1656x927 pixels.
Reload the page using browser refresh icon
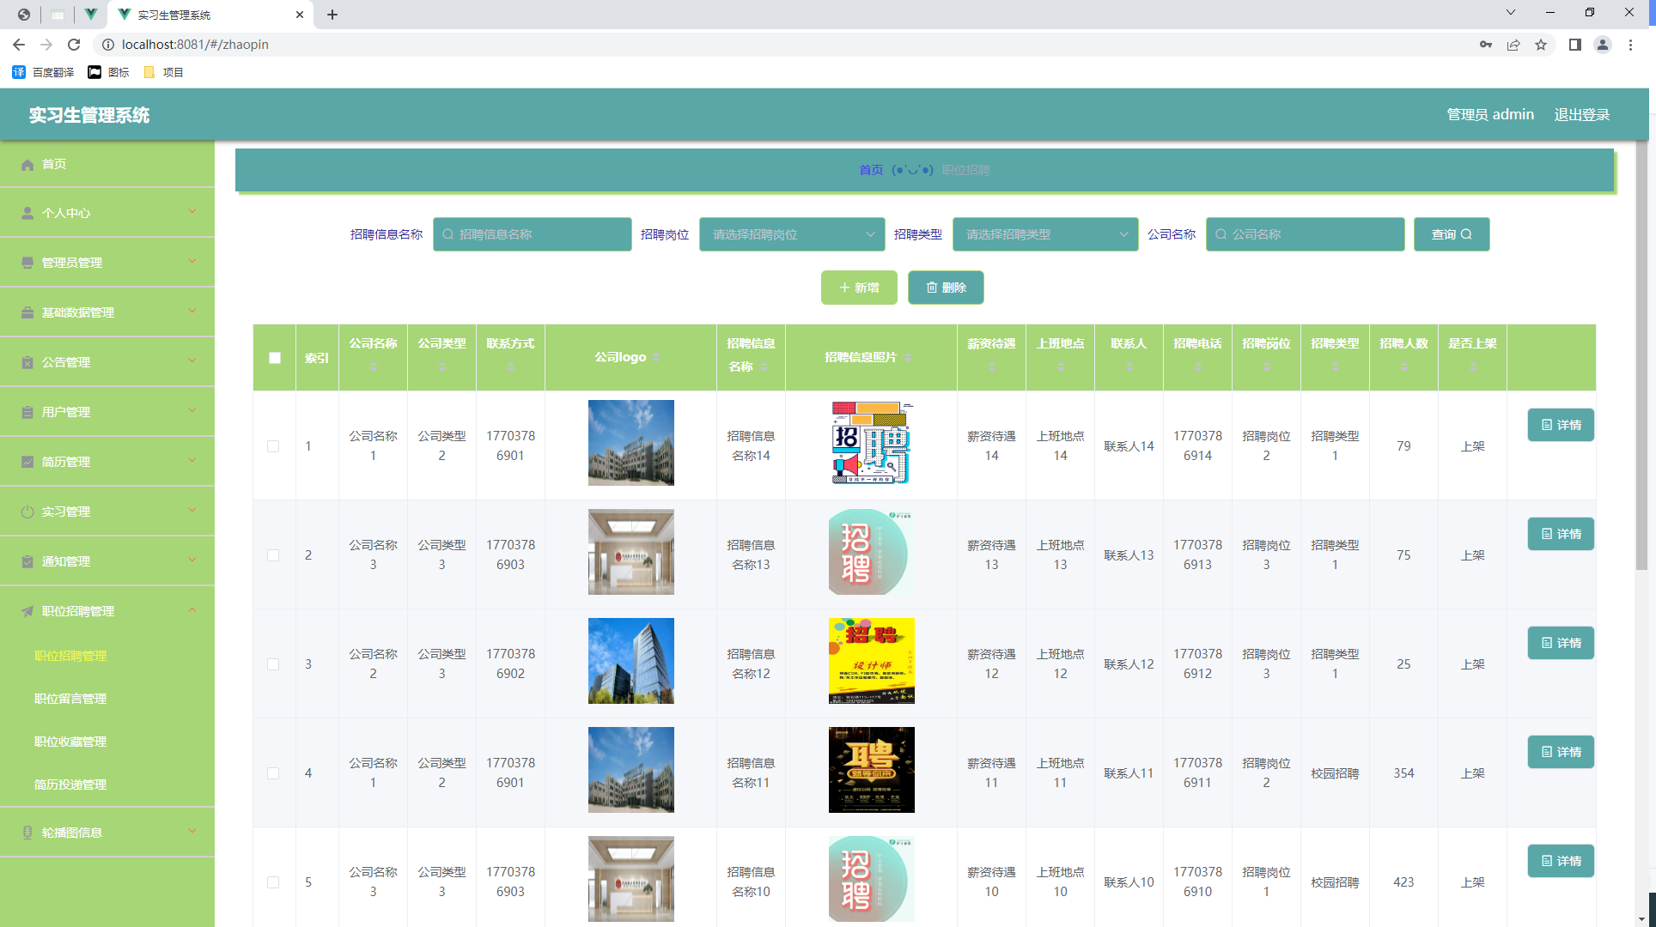coord(74,45)
